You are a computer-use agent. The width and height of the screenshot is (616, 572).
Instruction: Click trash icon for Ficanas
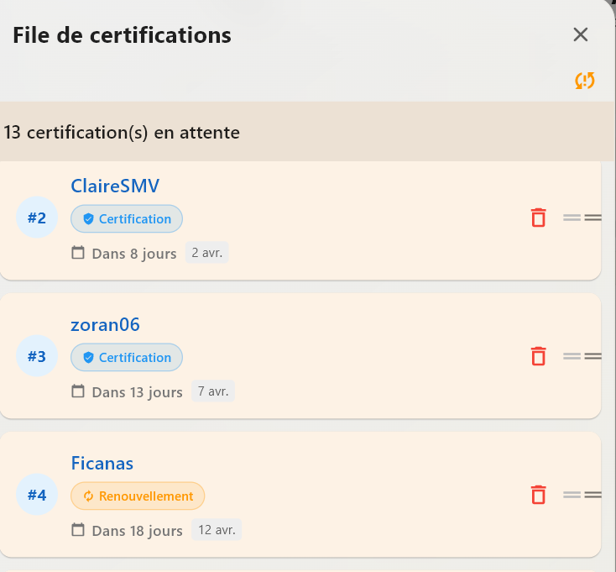pos(539,495)
